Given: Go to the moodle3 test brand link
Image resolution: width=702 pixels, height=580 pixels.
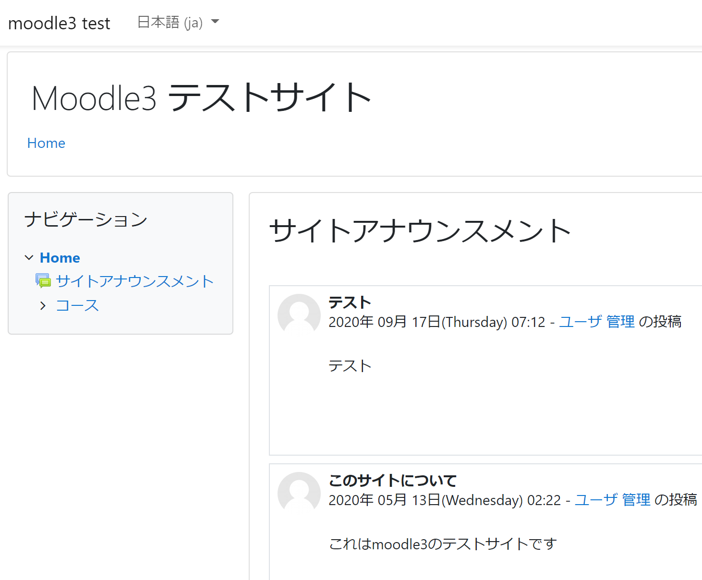Looking at the screenshot, I should point(59,23).
